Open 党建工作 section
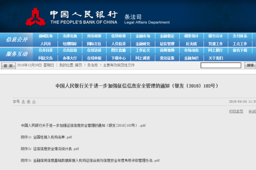 215,44
